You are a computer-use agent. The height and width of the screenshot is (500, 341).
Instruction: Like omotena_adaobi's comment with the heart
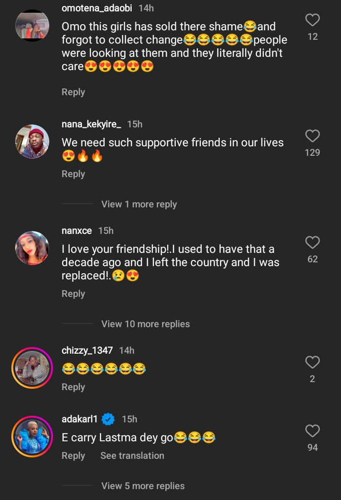coord(313,20)
